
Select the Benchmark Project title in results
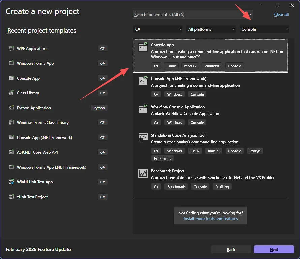click(168, 171)
